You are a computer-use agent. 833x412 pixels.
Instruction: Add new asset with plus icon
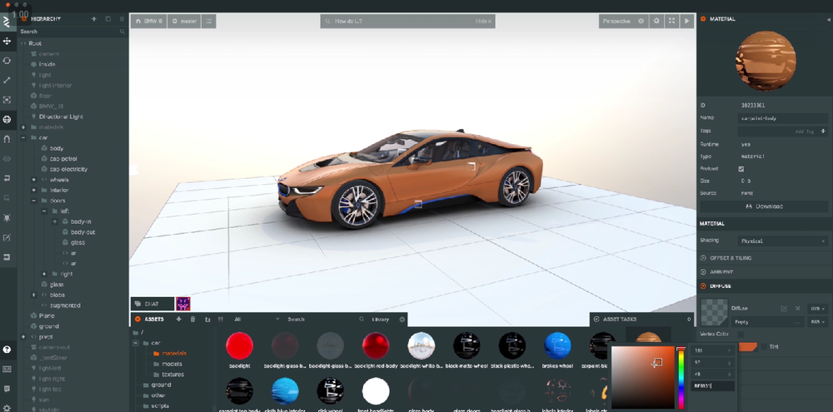(178, 319)
